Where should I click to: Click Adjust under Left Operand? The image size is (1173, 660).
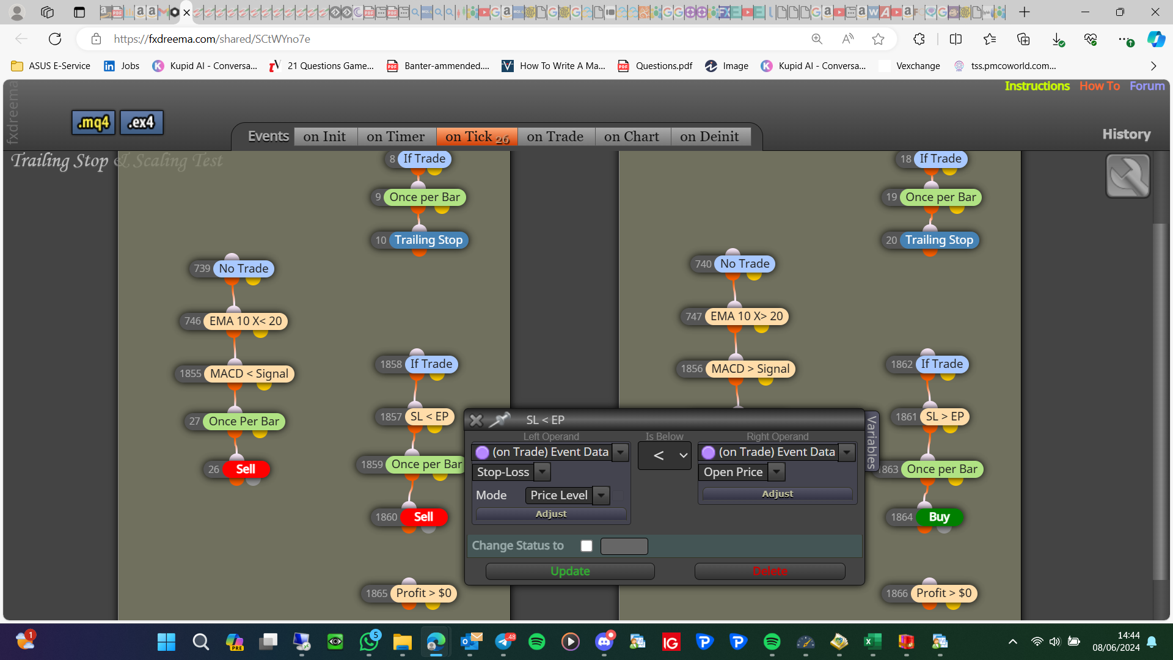pyautogui.click(x=551, y=515)
